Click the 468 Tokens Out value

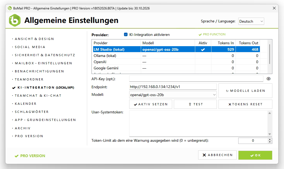255,49
